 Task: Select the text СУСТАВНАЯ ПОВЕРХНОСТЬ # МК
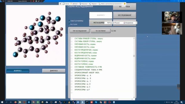tap(88, 67)
